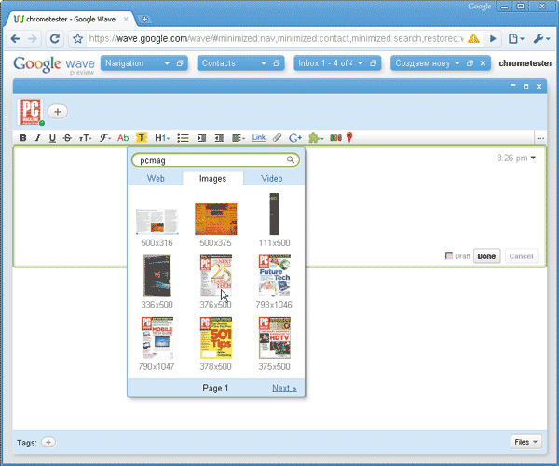The height and width of the screenshot is (466, 559).
Task: Open the Files dropdown
Action: (526, 442)
